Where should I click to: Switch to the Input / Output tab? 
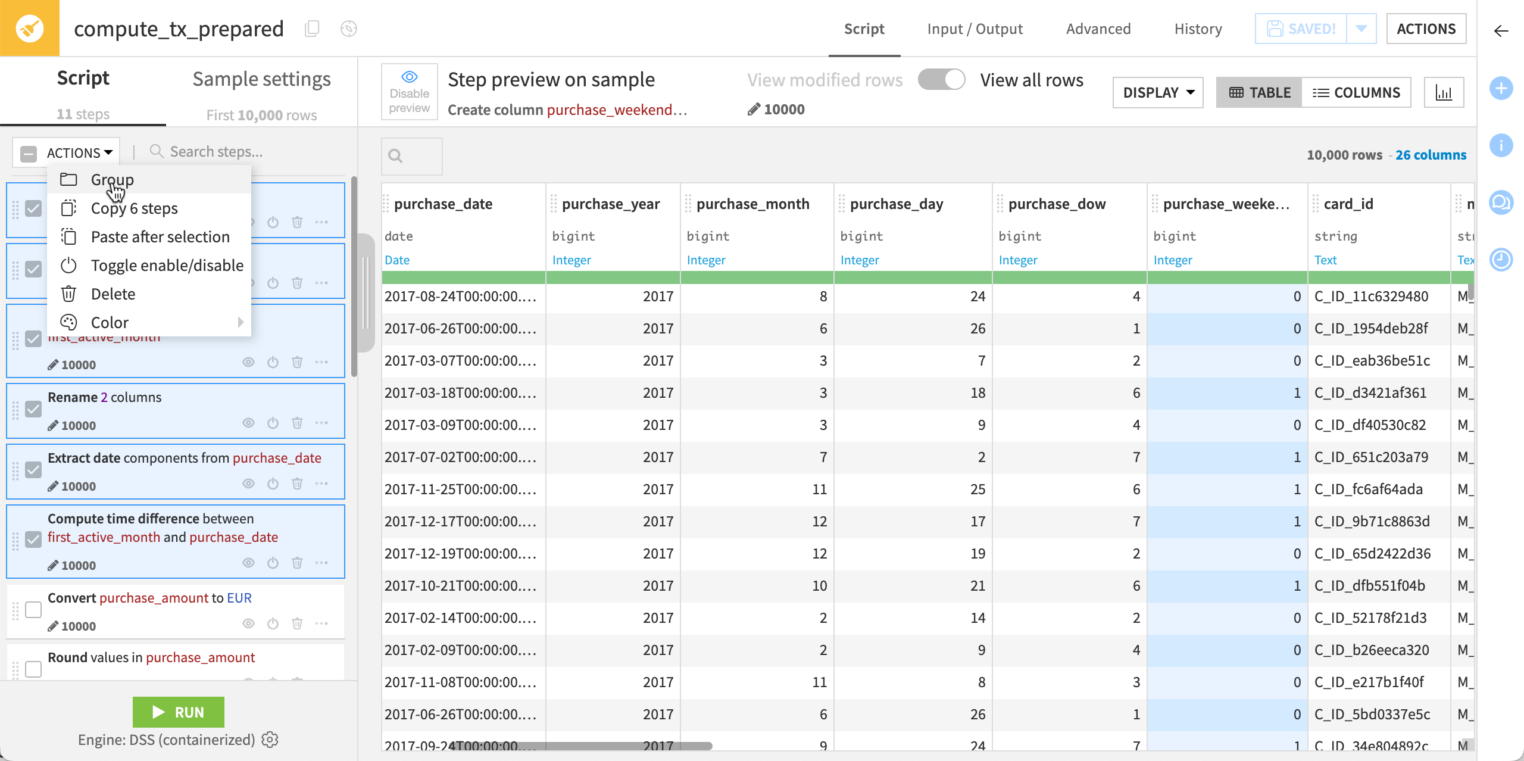coord(975,29)
